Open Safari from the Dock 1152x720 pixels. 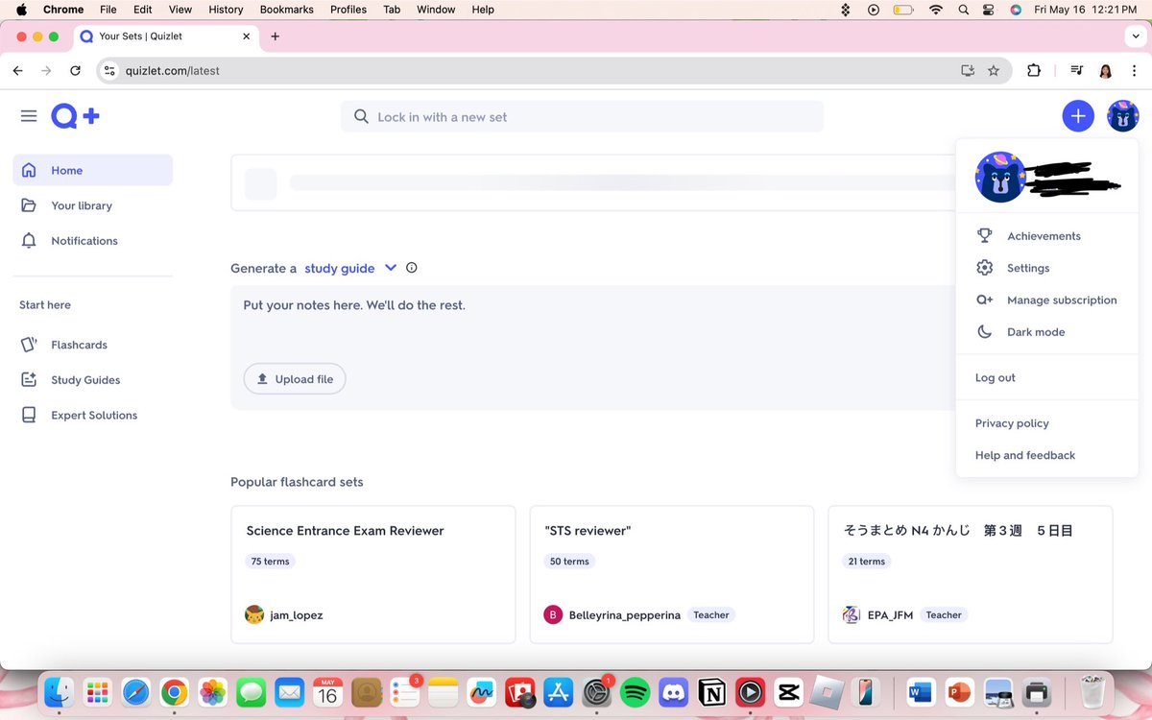136,691
